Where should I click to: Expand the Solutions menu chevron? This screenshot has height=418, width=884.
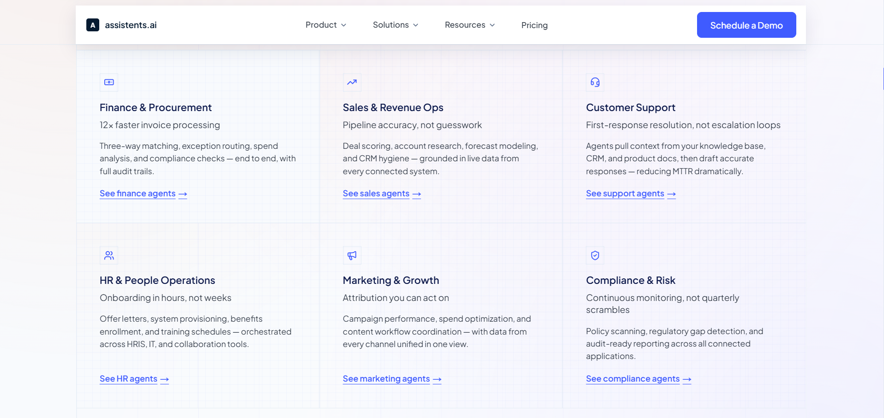click(x=415, y=25)
